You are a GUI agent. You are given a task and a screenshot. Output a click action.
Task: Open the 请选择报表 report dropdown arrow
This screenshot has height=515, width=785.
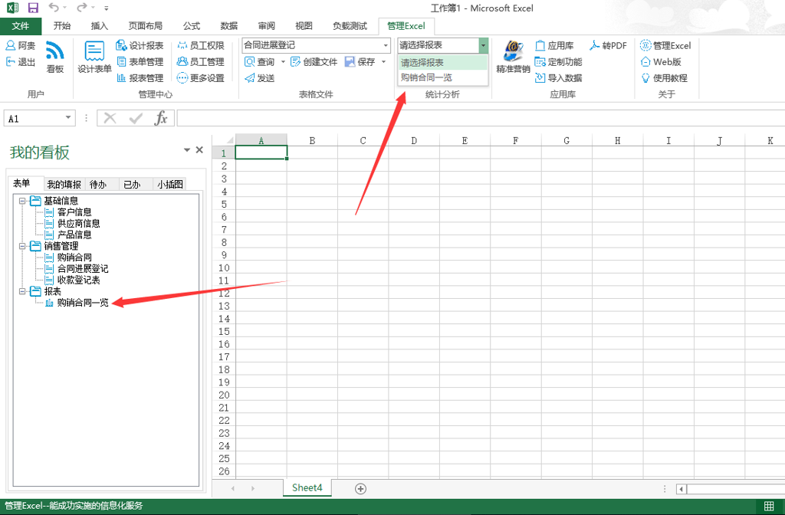(x=483, y=45)
